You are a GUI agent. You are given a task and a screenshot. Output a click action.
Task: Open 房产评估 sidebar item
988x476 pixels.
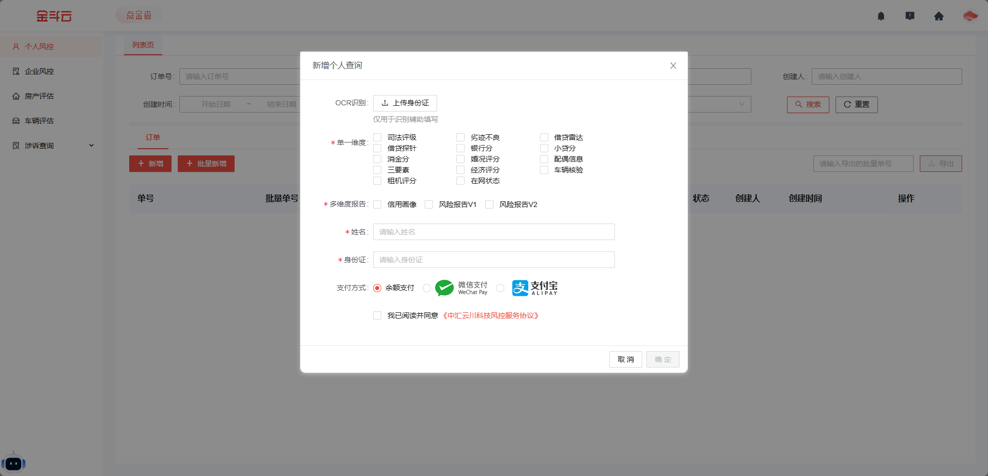[x=52, y=96]
